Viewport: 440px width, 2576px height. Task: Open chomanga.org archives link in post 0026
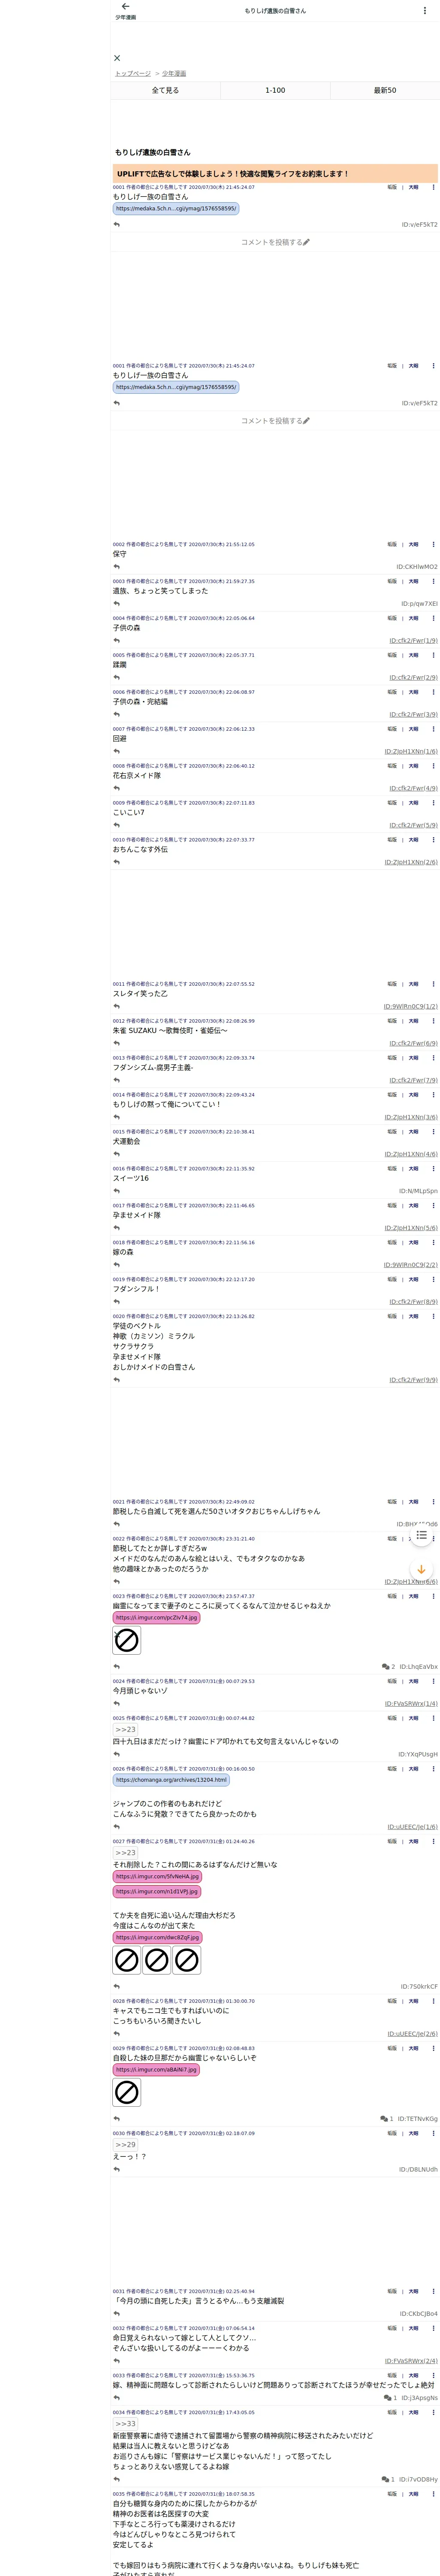tap(171, 1780)
